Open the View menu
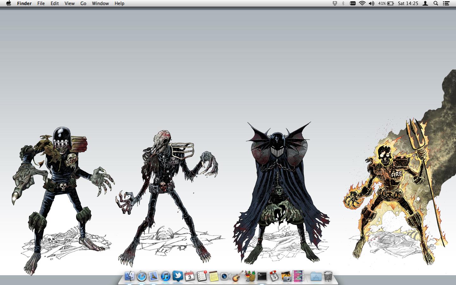This screenshot has height=285, width=456. (x=69, y=3)
